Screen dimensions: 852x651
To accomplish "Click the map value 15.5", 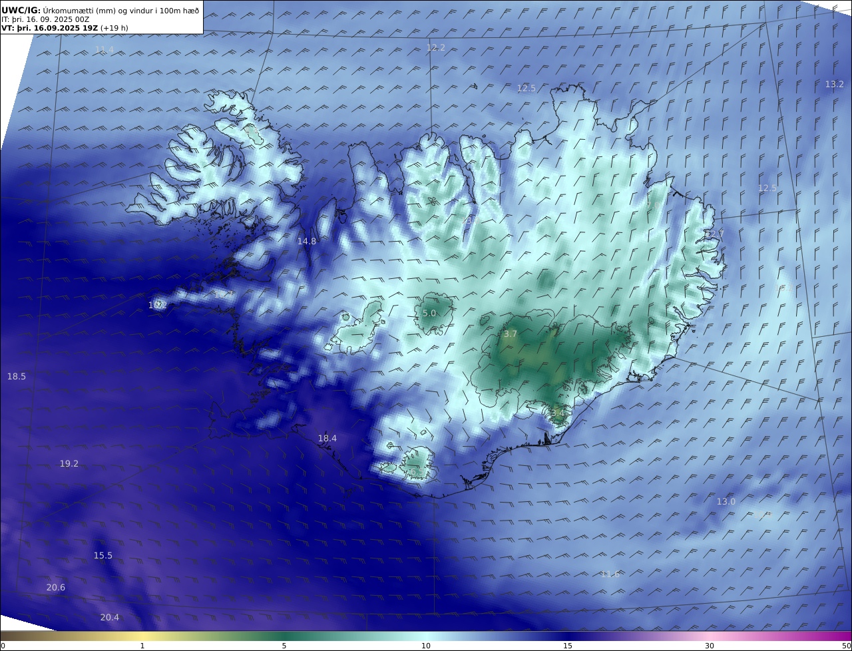I will click(103, 556).
